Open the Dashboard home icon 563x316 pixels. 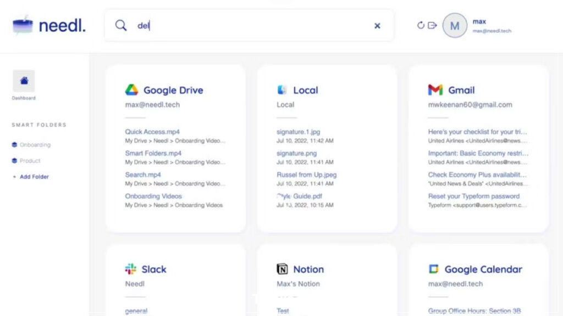[x=24, y=81]
